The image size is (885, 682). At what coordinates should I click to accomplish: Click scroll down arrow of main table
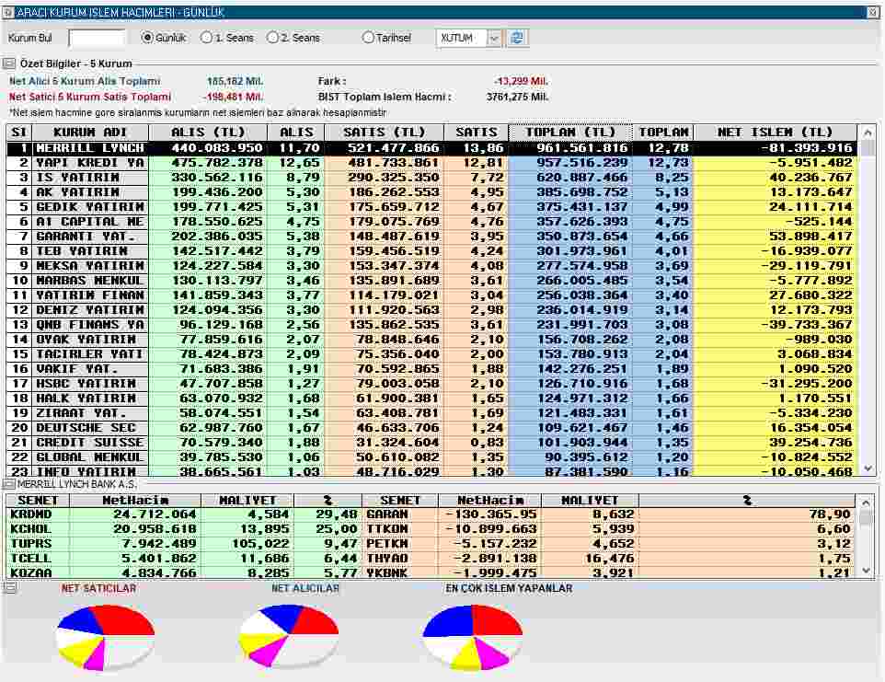tap(868, 468)
